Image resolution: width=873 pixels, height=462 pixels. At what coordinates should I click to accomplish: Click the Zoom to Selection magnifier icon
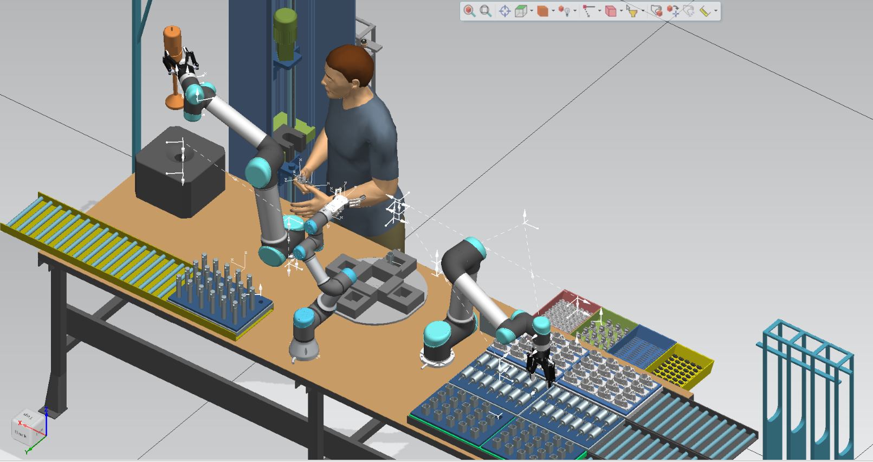(x=469, y=11)
